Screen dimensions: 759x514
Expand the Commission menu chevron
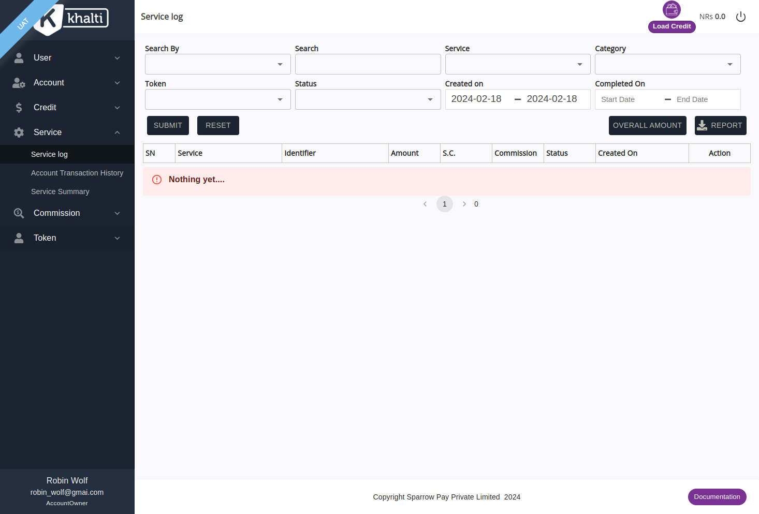[118, 213]
